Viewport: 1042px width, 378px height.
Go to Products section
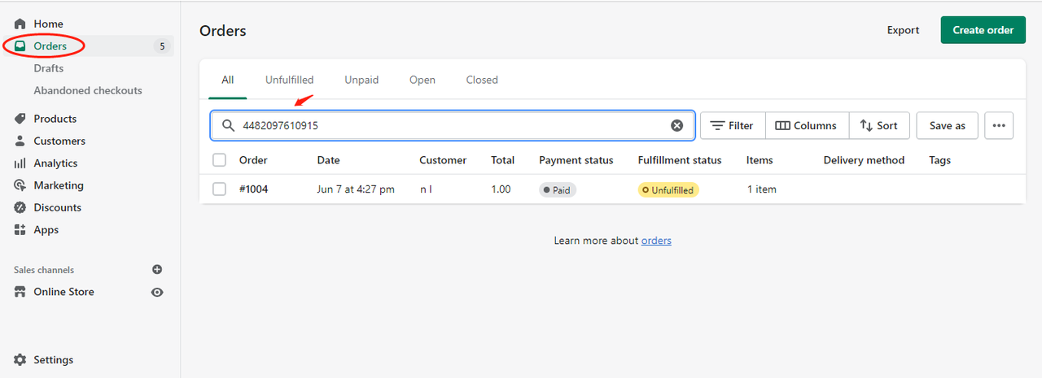pyautogui.click(x=55, y=119)
